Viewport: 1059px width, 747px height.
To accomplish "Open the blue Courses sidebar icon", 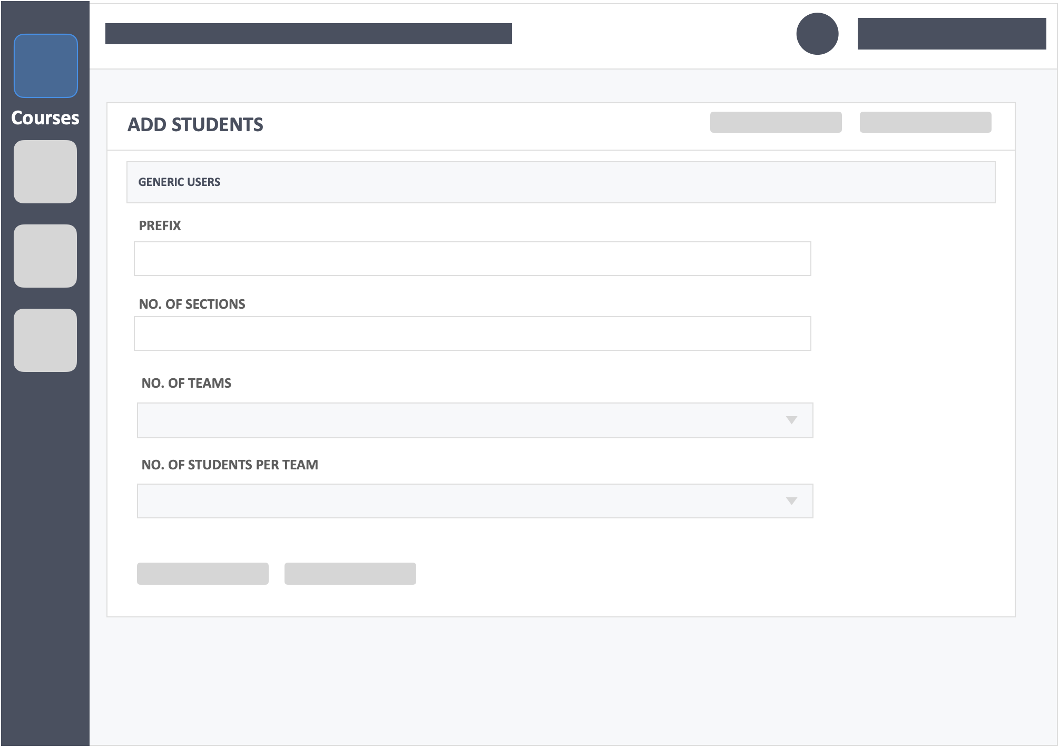I will (45, 66).
